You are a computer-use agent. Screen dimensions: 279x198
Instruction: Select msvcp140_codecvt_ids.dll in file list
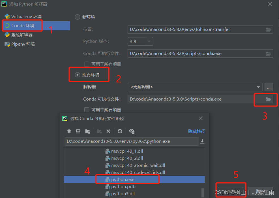134,172
